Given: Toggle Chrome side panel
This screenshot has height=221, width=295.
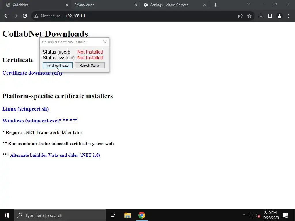Looking at the screenshot, I should coord(270,16).
